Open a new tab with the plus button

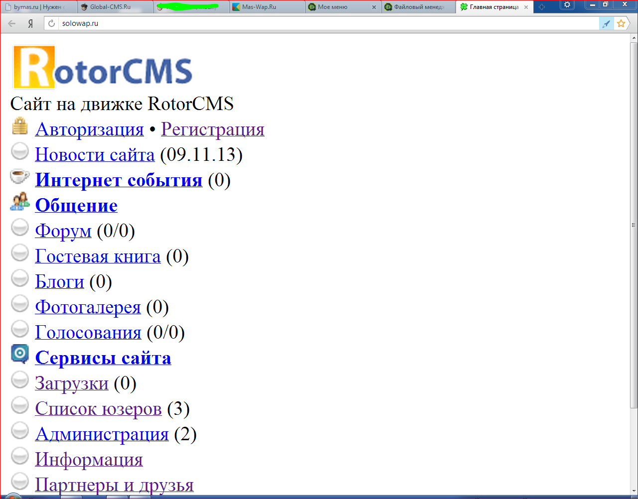[x=542, y=7]
